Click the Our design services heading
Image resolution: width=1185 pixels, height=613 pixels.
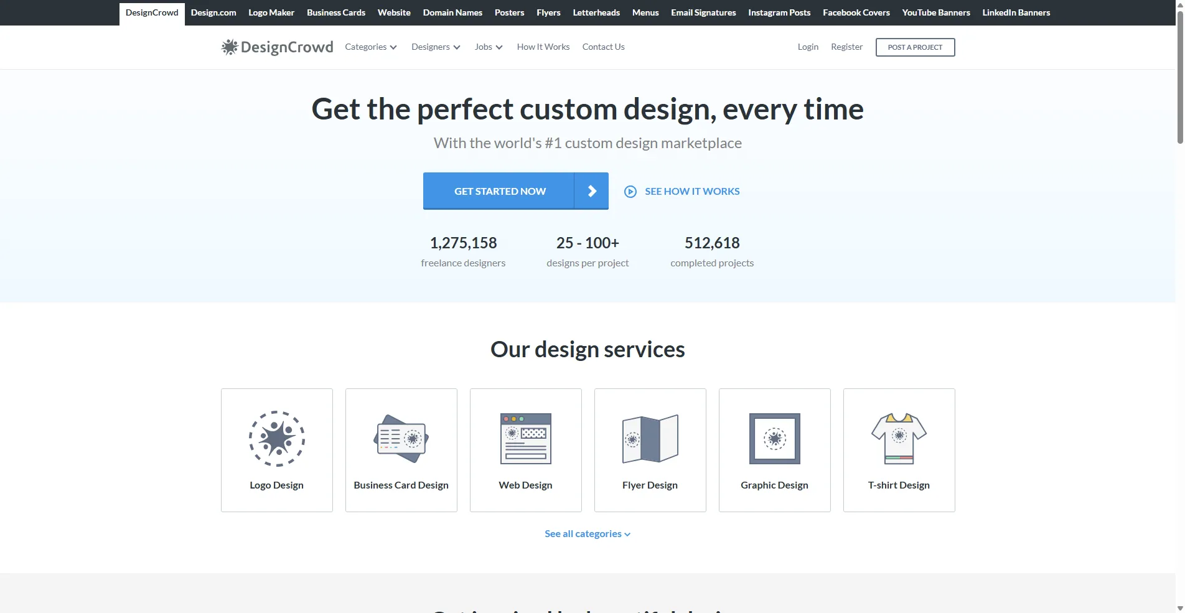click(x=588, y=350)
